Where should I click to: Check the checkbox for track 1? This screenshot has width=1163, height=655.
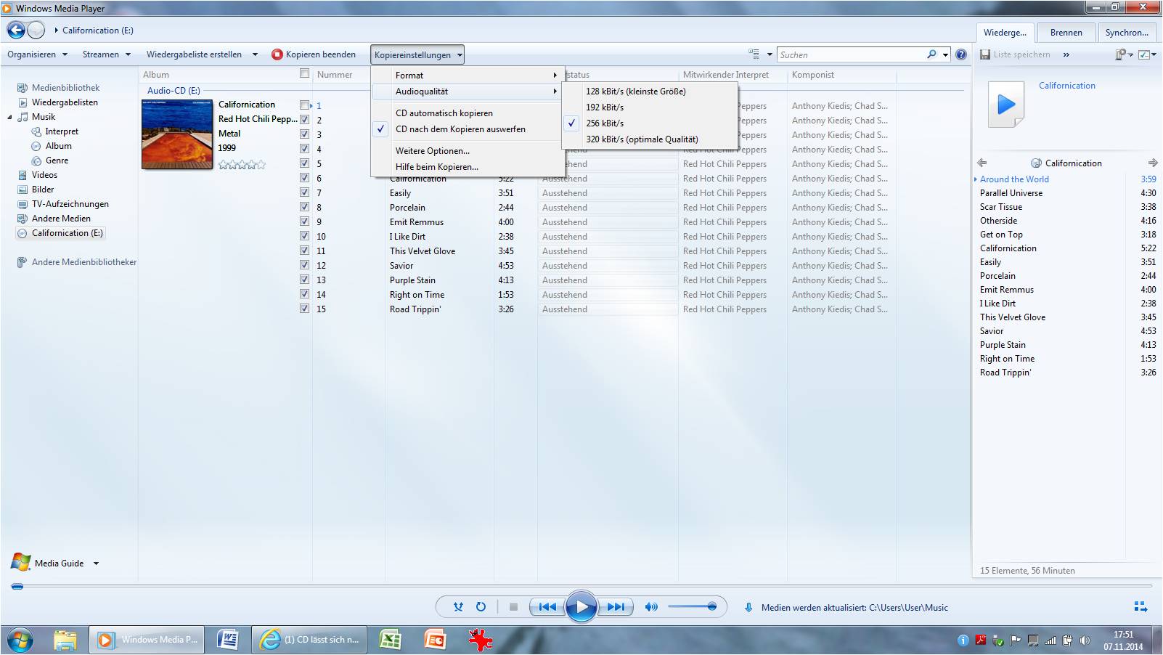pyautogui.click(x=304, y=105)
